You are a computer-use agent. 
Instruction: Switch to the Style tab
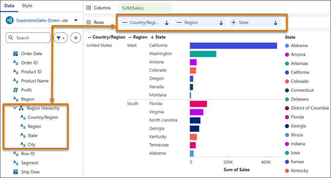pyautogui.click(x=27, y=6)
